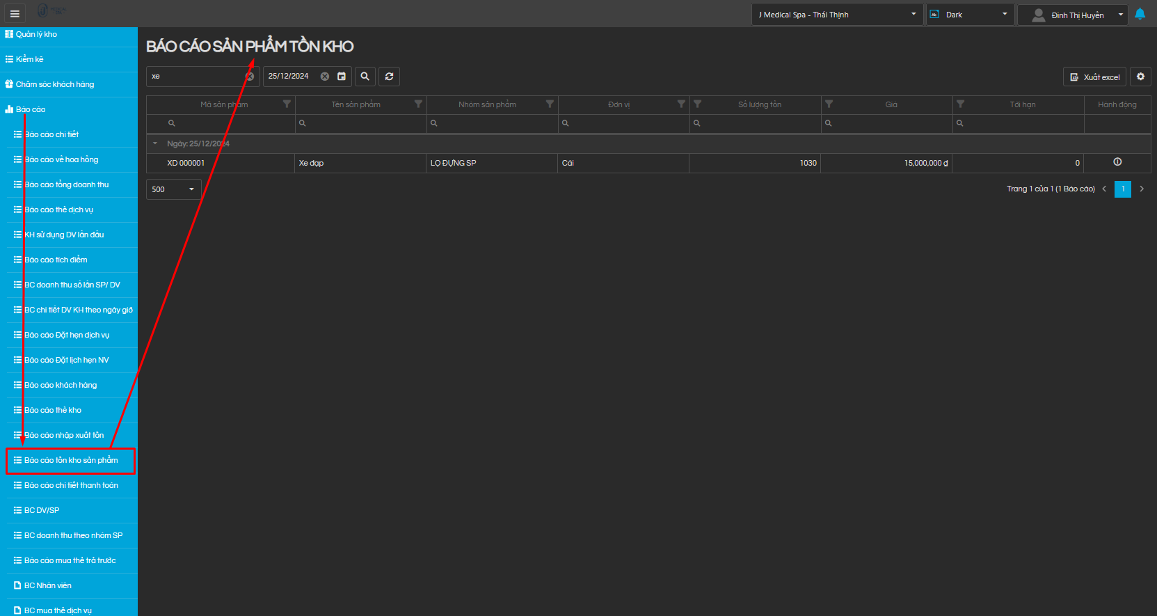Viewport: 1157px width, 616px height.
Task: Select Quản lý kho in sidebar
Action: (36, 34)
